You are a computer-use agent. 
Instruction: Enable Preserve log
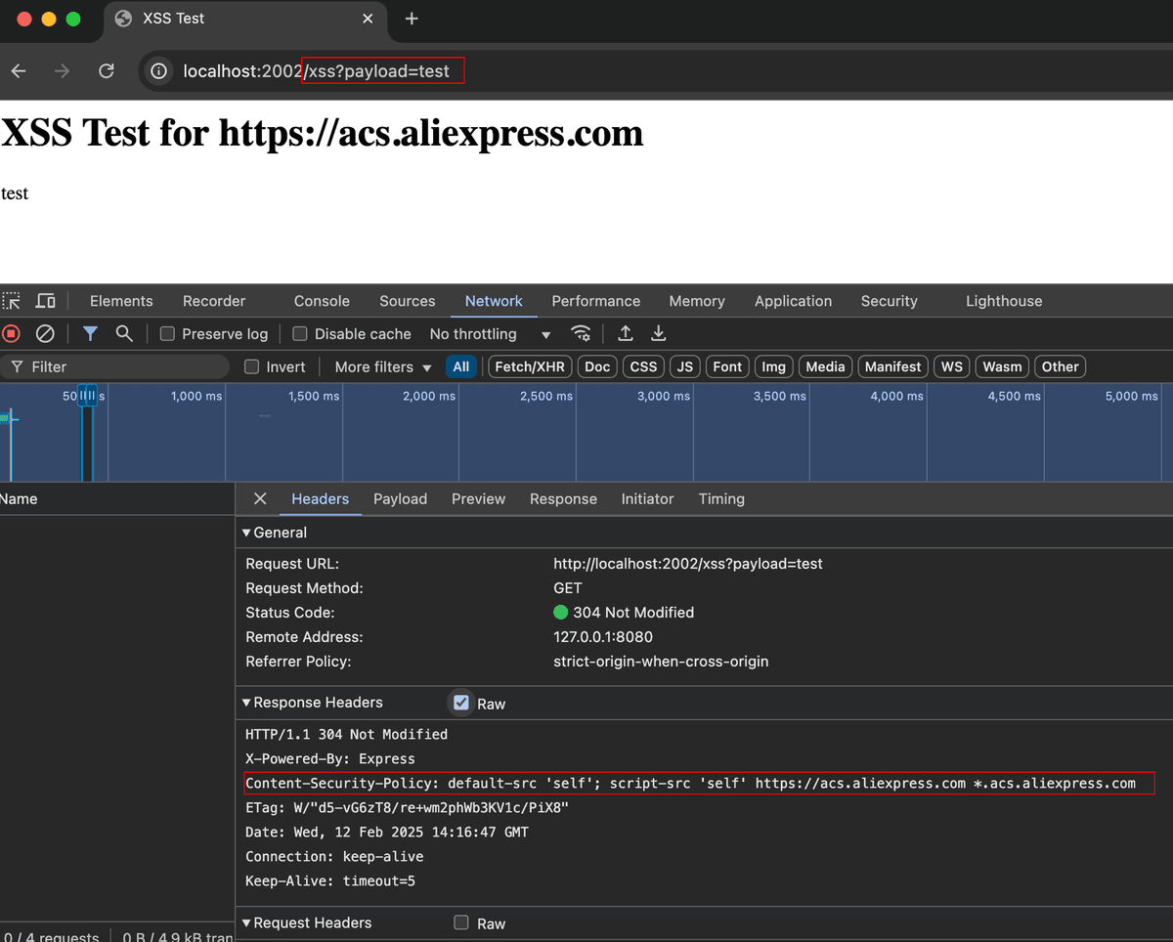pos(166,333)
